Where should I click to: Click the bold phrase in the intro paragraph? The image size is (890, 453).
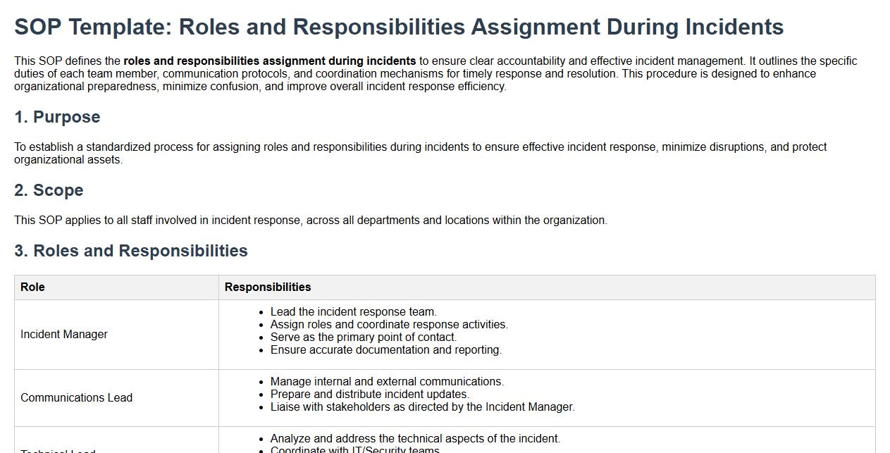[x=269, y=61]
